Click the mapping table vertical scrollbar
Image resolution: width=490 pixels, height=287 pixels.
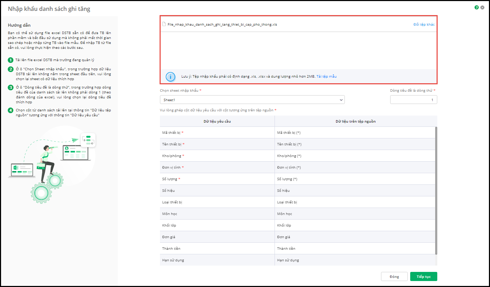click(436, 190)
